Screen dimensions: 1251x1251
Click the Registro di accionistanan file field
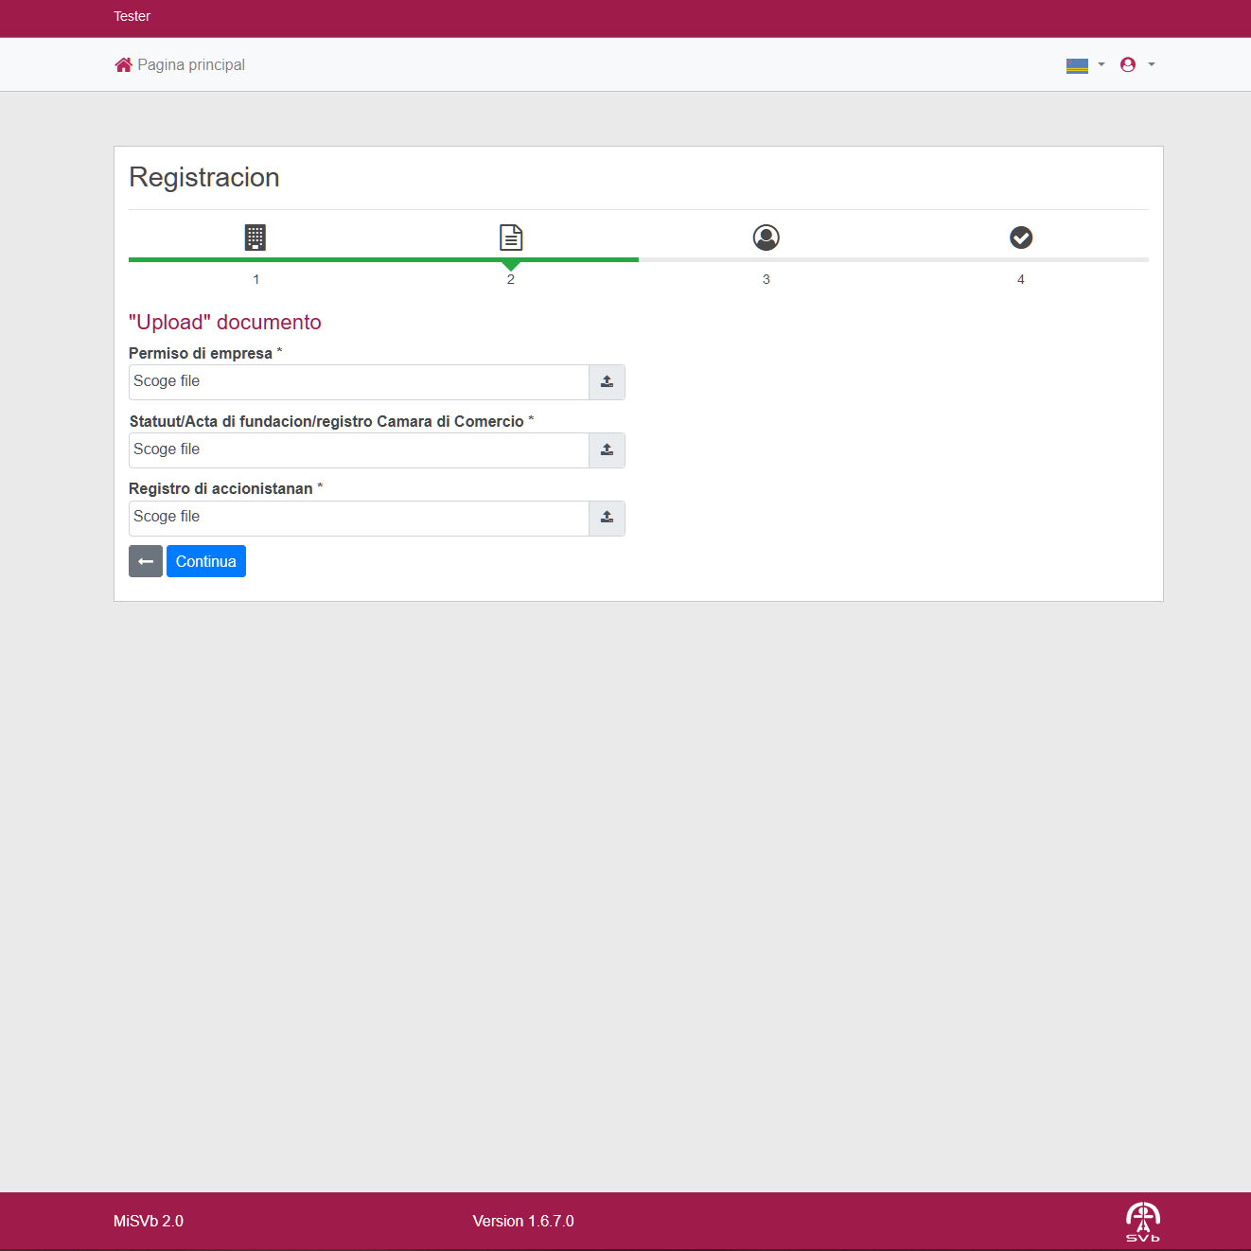pyautogui.click(x=359, y=519)
